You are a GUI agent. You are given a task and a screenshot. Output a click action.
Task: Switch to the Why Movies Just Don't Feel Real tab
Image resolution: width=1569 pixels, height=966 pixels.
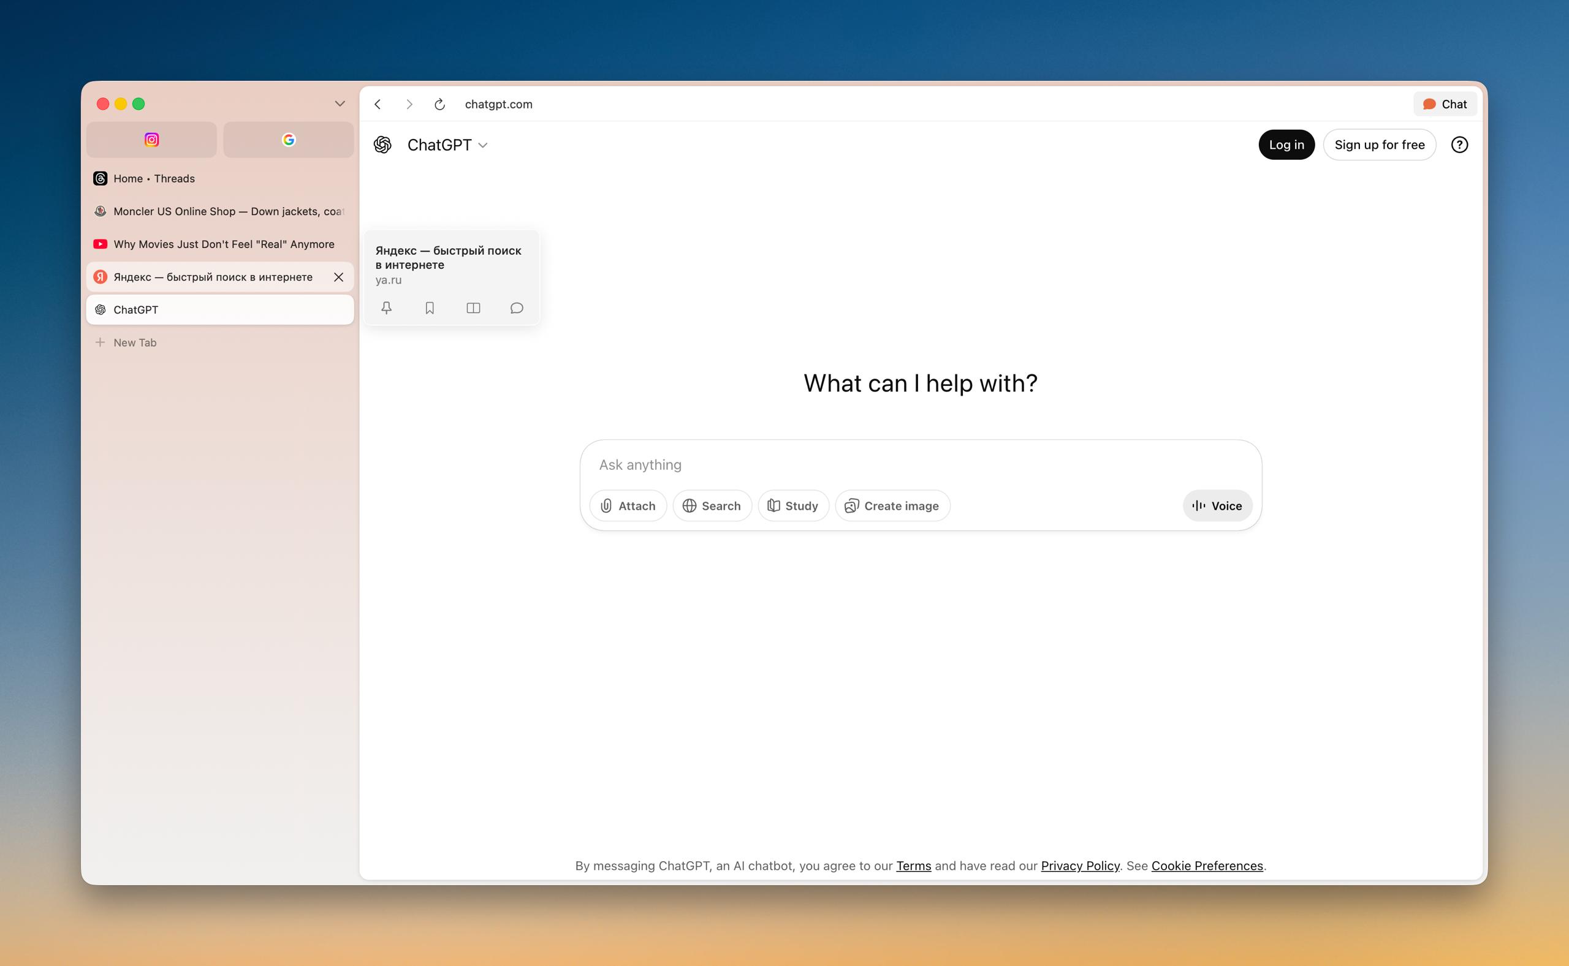click(x=220, y=244)
